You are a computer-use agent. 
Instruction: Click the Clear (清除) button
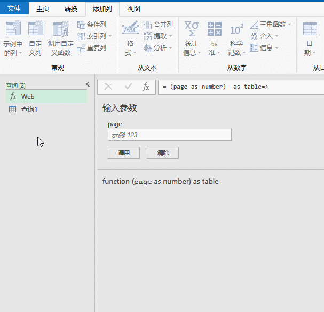(x=163, y=153)
